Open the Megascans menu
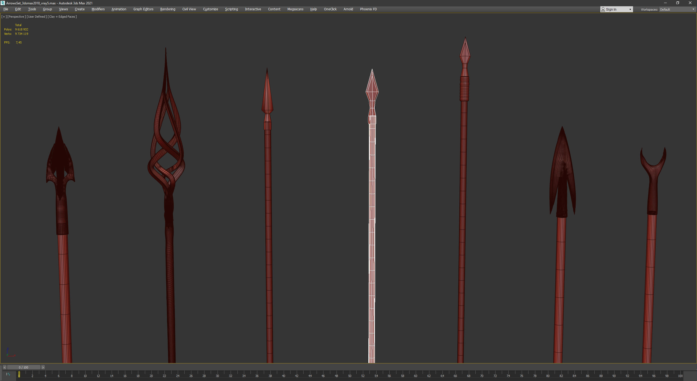The width and height of the screenshot is (697, 381). [295, 9]
